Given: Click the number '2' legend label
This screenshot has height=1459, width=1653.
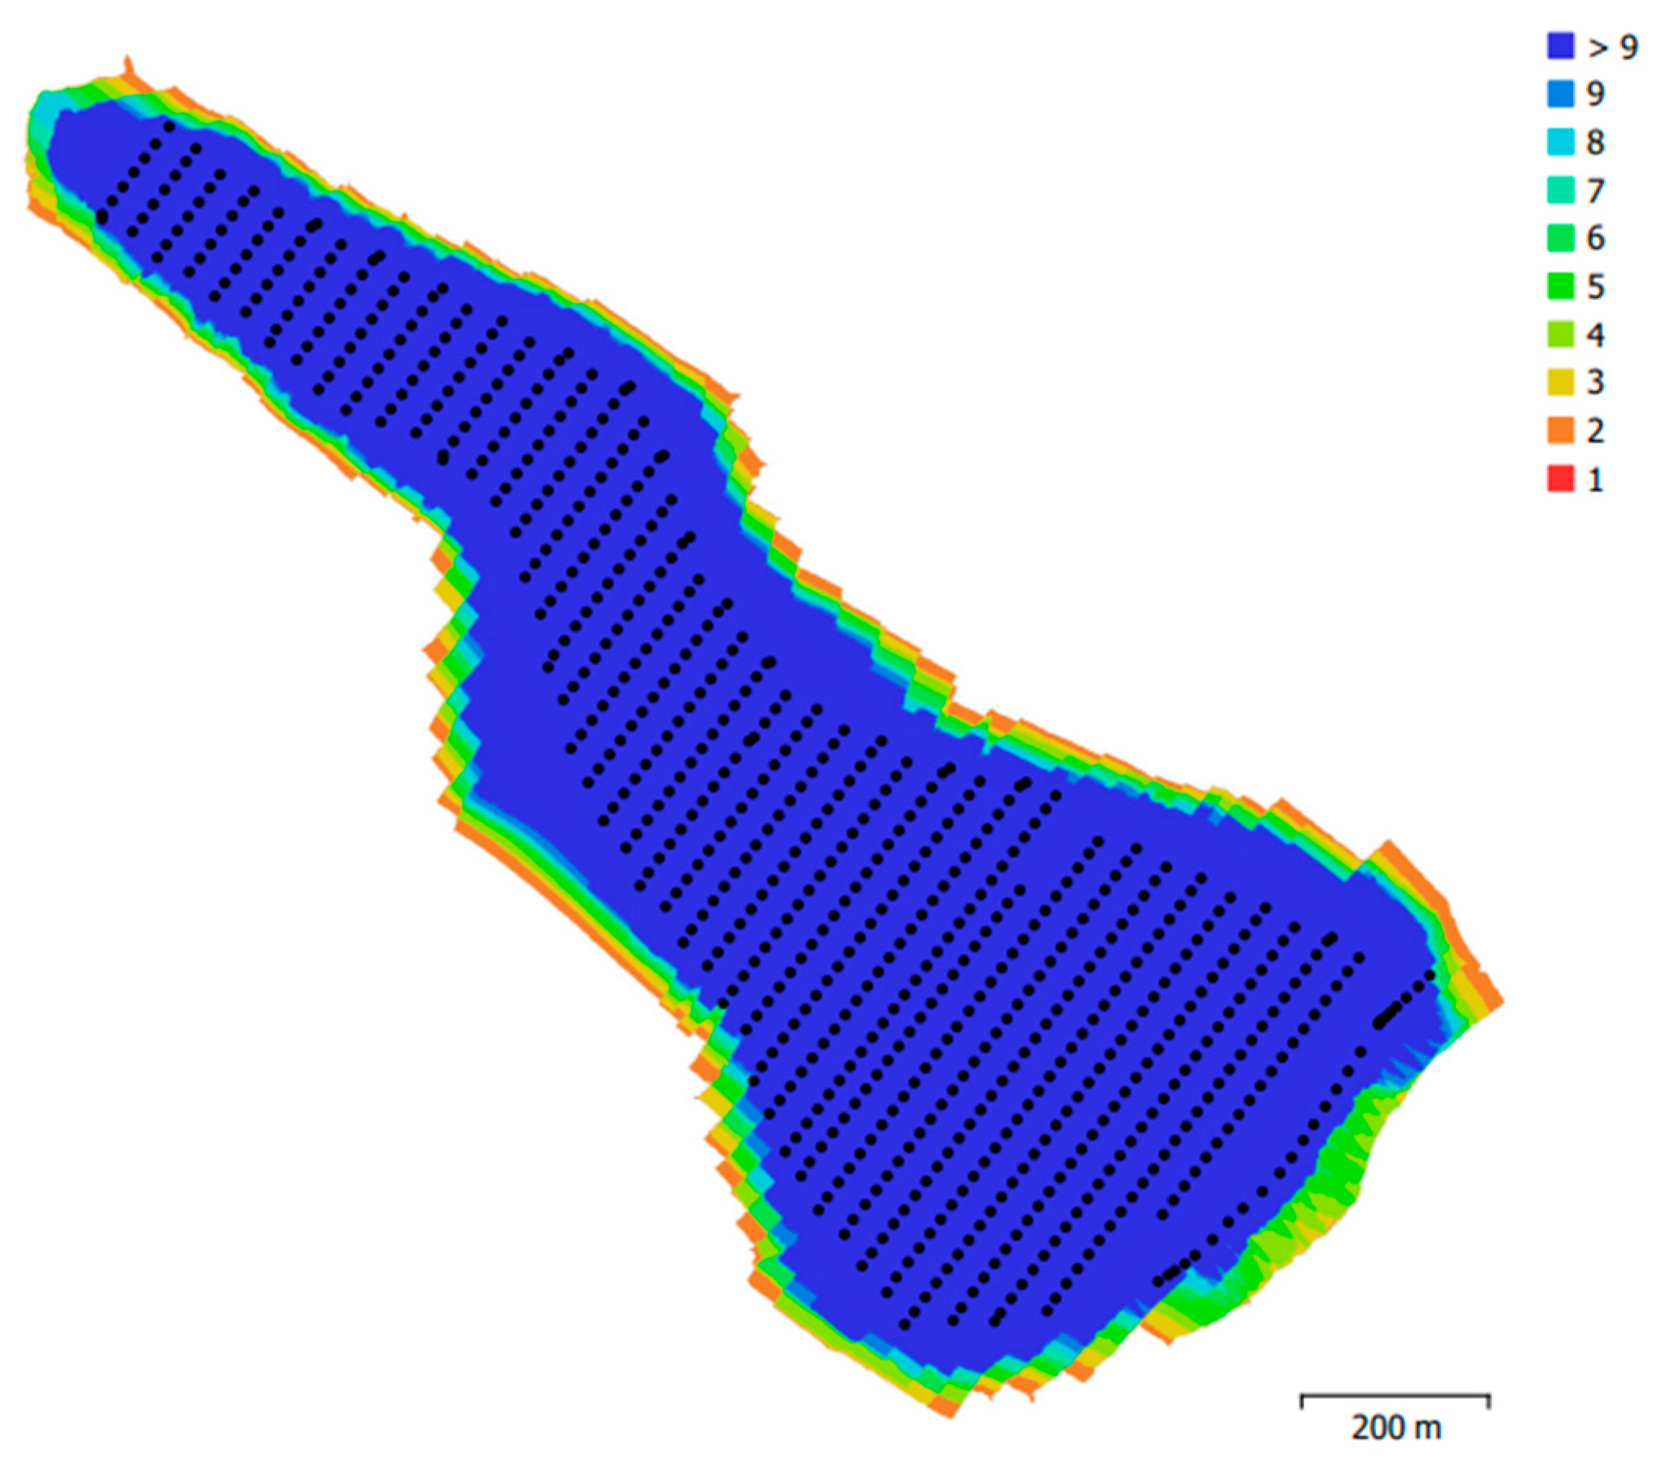Looking at the screenshot, I should click(1596, 430).
